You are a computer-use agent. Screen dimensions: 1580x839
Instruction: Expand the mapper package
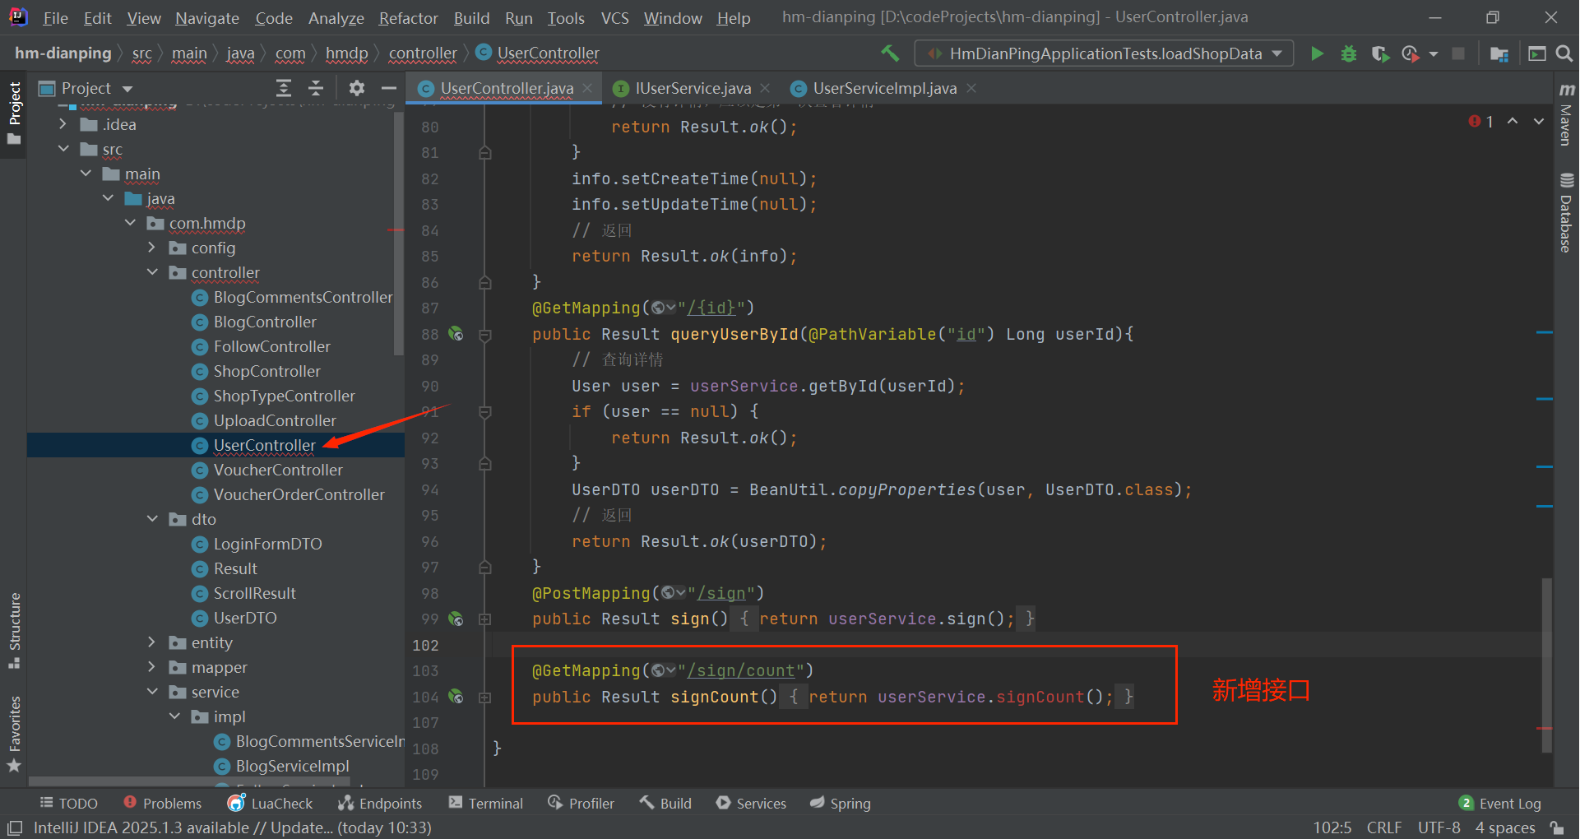coord(151,667)
